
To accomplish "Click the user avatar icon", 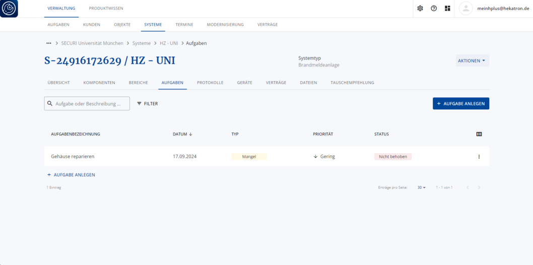I will [x=466, y=9].
